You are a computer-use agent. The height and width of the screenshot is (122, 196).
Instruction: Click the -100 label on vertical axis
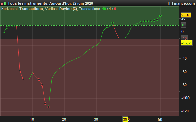pyautogui.click(x=185, y=98)
